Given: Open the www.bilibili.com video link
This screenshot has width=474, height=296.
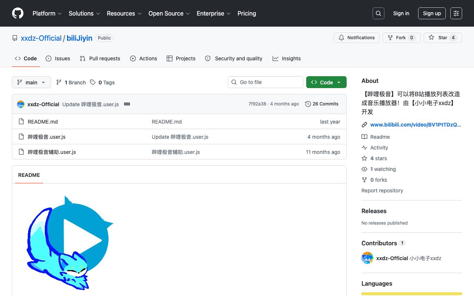Looking at the screenshot, I should 416,125.
